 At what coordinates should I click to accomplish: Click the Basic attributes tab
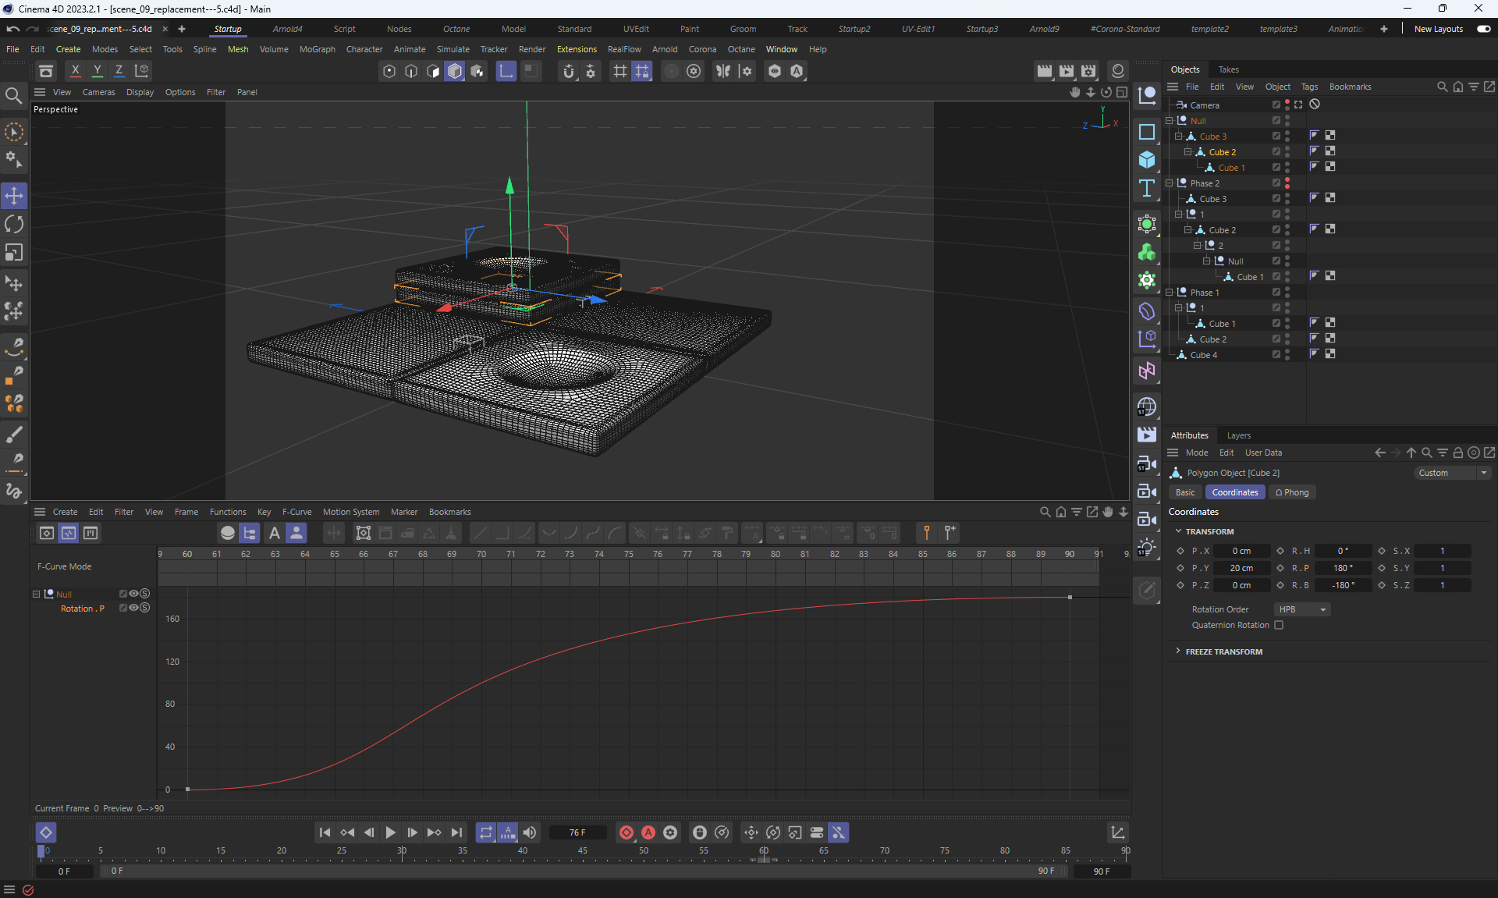1184,492
